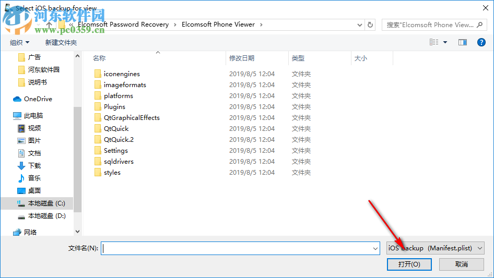Click the platforms folder icon
The height and width of the screenshot is (278, 494).
coord(98,96)
